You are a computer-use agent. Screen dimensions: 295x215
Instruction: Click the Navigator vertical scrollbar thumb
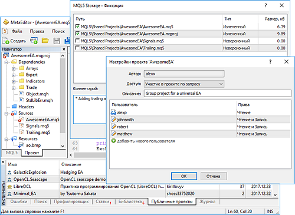(63, 96)
